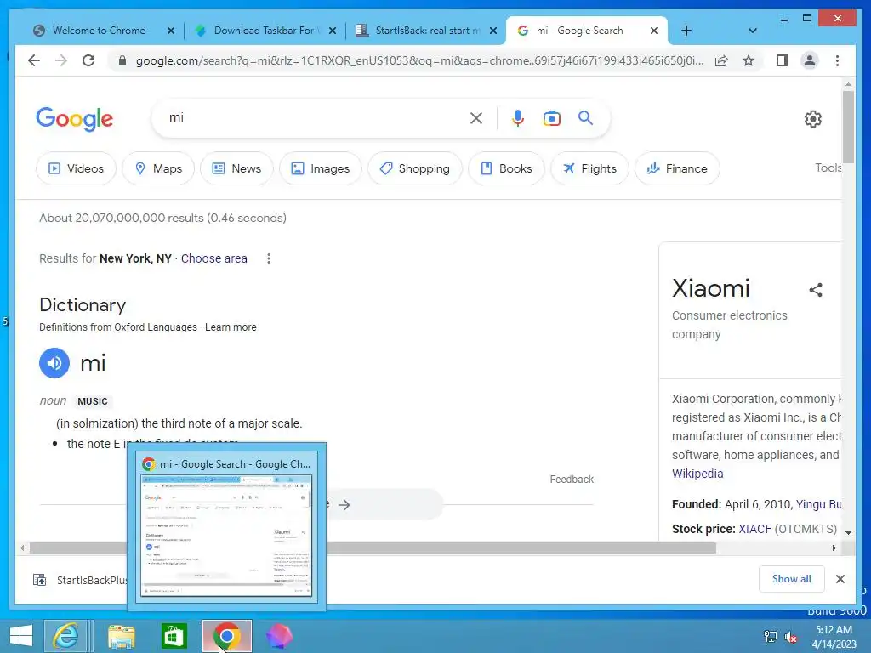
Task: Filter results by Images
Action: 321,168
